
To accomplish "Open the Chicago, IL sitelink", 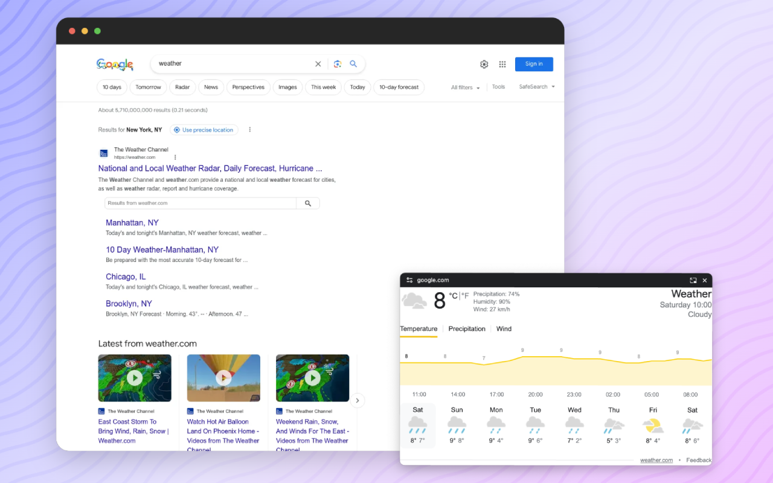I will (126, 277).
